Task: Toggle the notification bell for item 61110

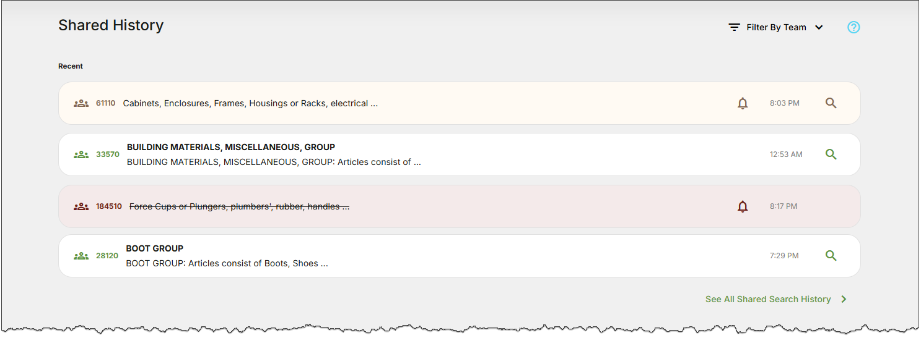Action: tap(743, 103)
